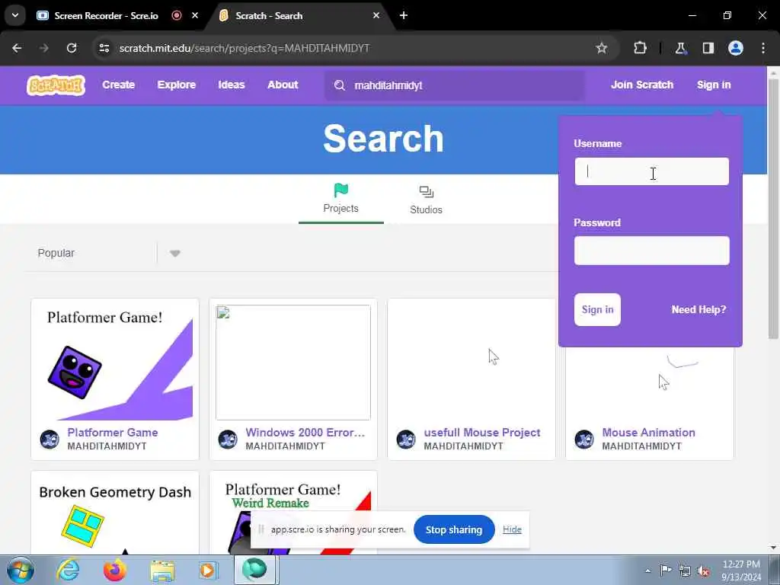Image resolution: width=780 pixels, height=585 pixels.
Task: Go back with browser back arrow
Action: [x=17, y=48]
